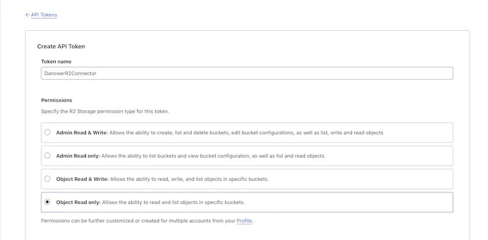Click the bold Object Read only label
Screen dimensions: 488x240
tap(78, 202)
